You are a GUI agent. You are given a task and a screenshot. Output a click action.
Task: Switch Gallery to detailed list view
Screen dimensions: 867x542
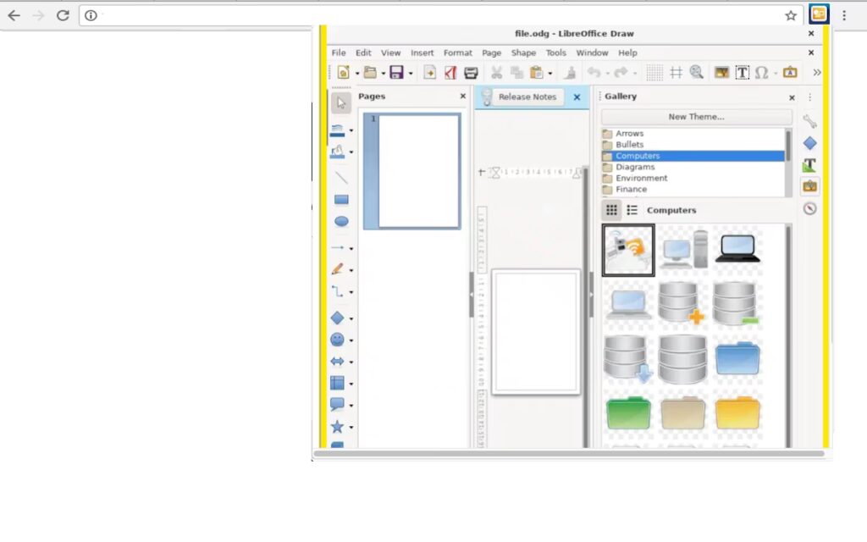[632, 210]
